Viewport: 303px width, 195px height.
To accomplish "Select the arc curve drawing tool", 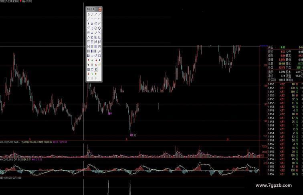I will click(x=92, y=28).
